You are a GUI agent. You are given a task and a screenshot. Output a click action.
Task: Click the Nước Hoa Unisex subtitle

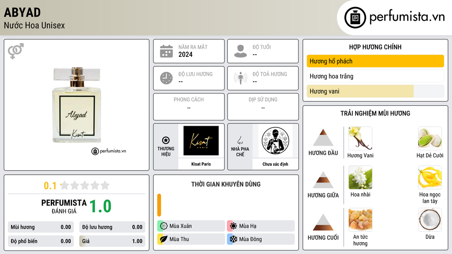pyautogui.click(x=34, y=25)
